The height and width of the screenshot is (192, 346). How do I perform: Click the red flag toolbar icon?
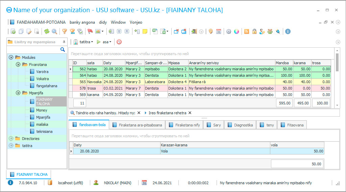pyautogui.click(x=90, y=31)
